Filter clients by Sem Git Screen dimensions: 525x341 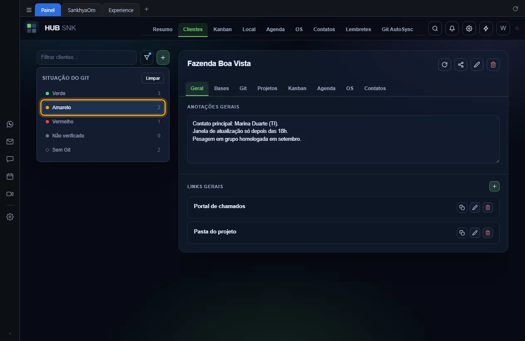[103, 150]
